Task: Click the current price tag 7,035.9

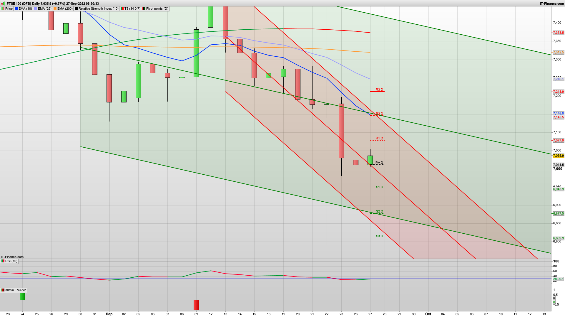Action: click(x=559, y=156)
